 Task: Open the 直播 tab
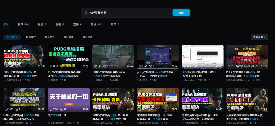click(78, 24)
